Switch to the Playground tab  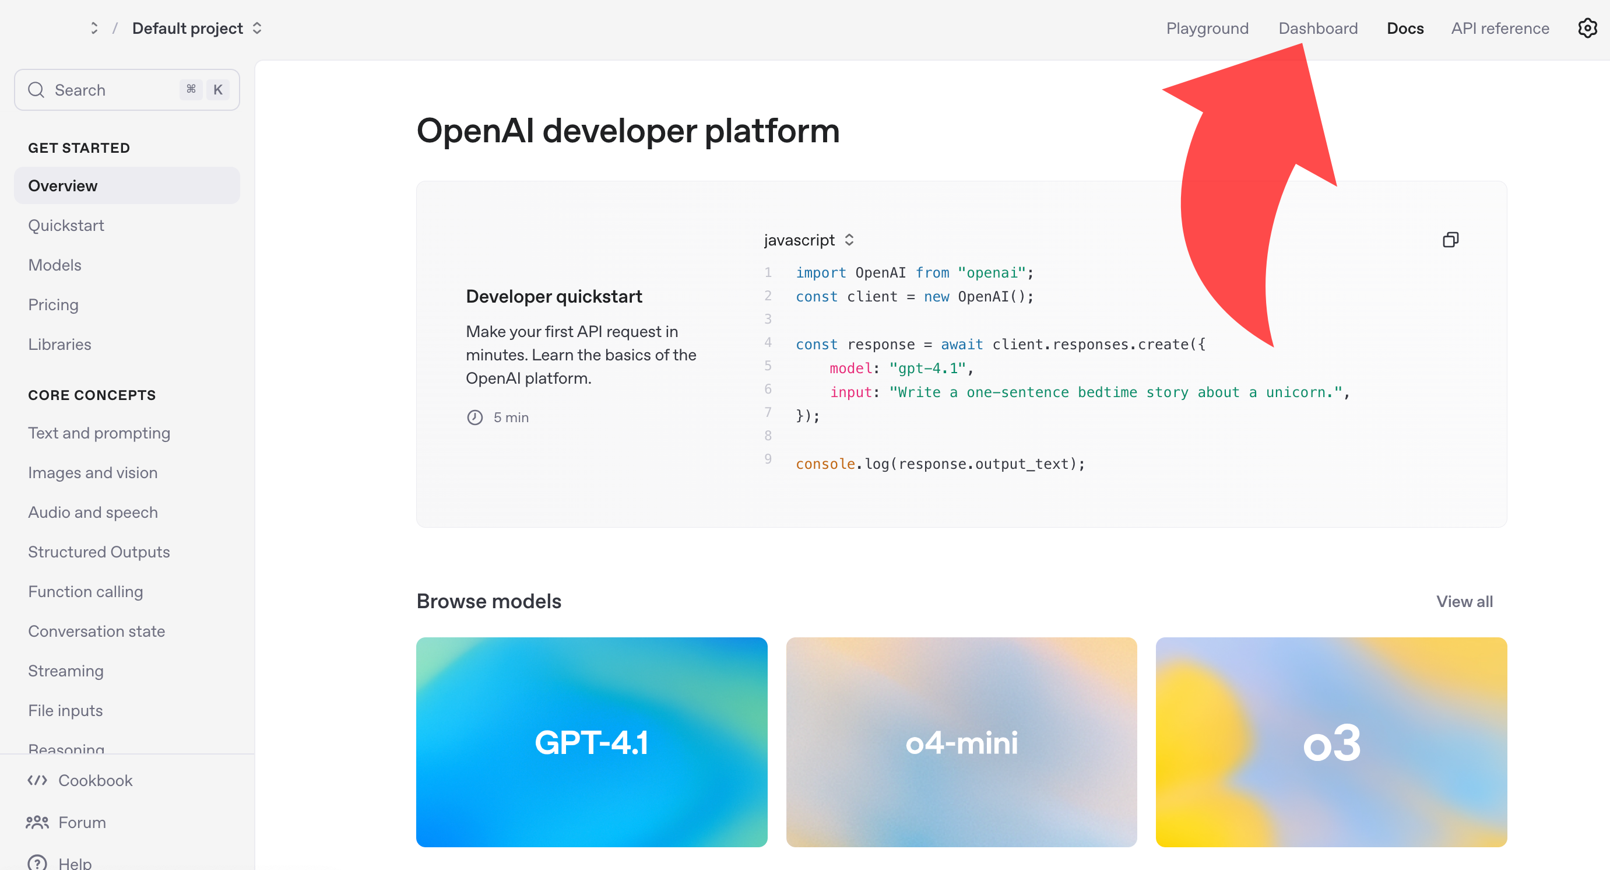tap(1207, 28)
